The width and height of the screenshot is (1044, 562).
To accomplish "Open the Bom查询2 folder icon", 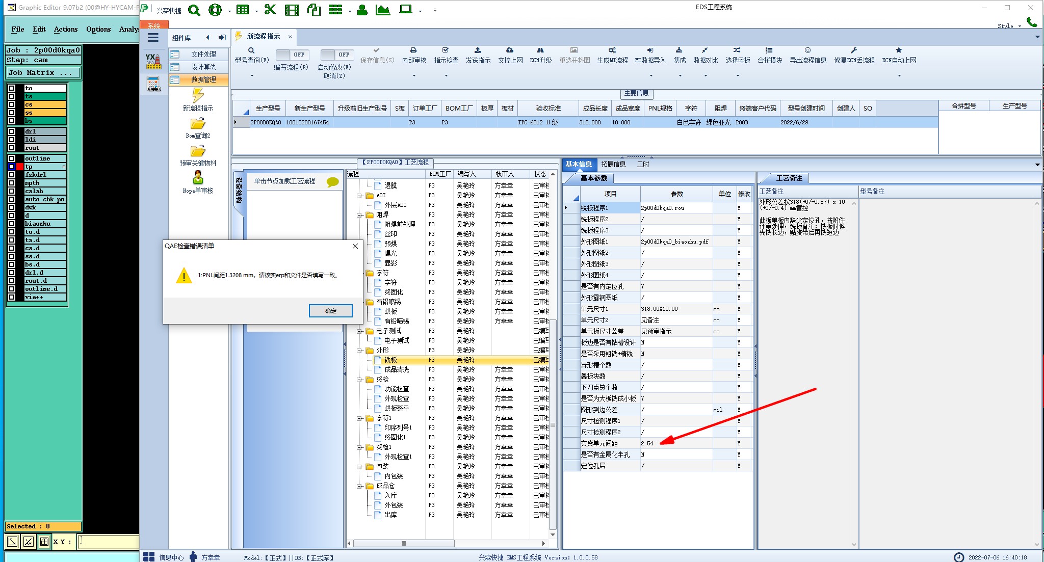I will 198,124.
